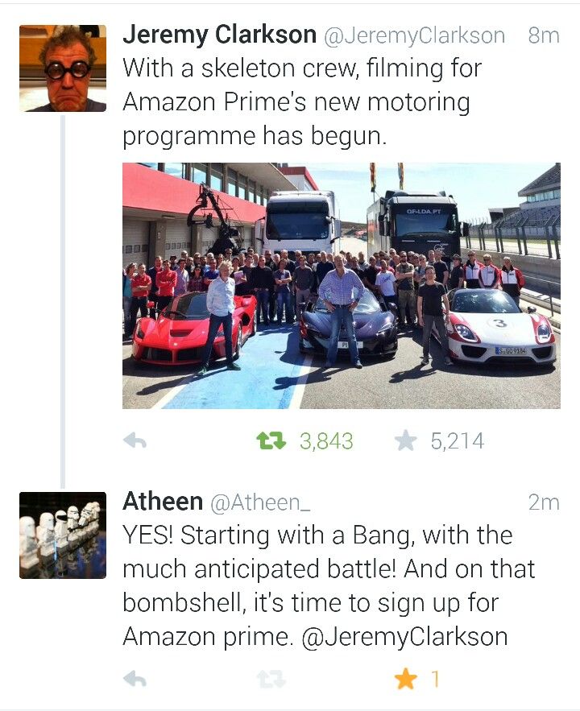
Task: View the 3,843 retweet count
Action: coord(326,441)
